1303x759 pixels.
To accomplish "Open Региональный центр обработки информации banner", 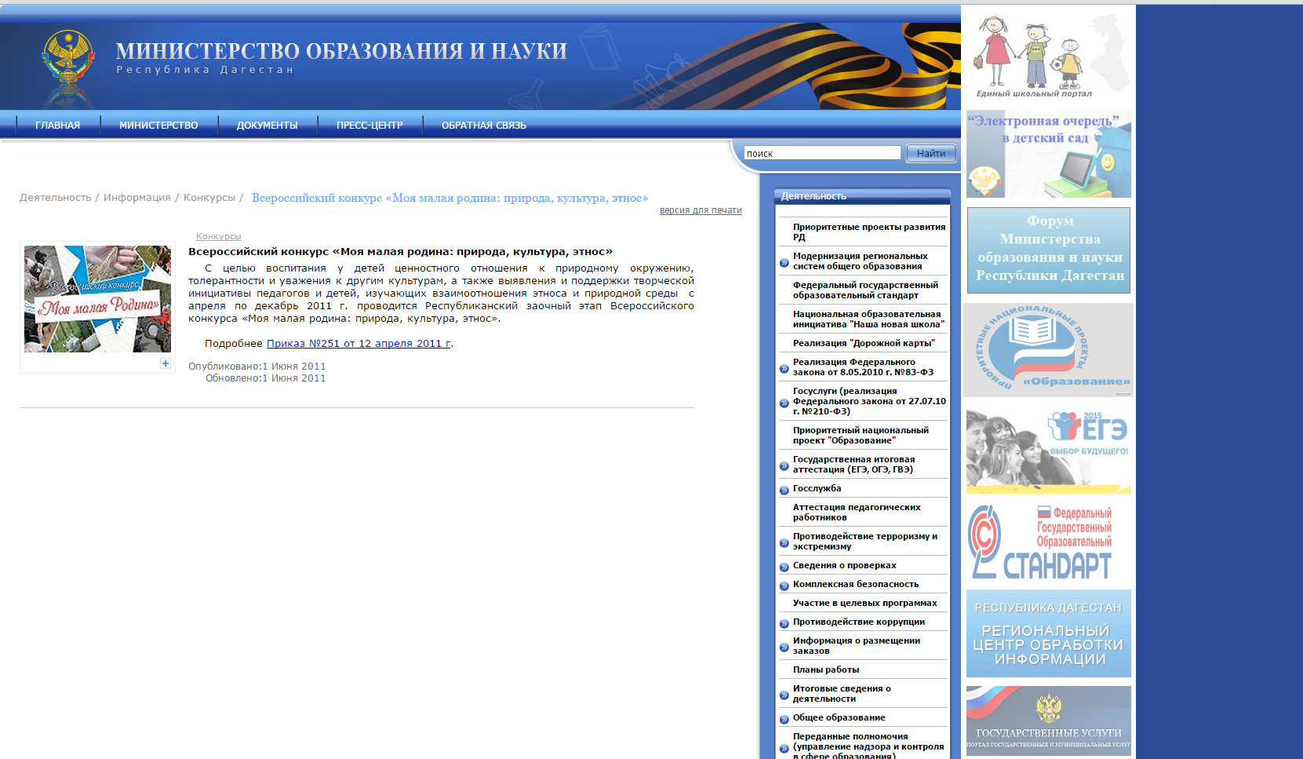I will 1048,633.
